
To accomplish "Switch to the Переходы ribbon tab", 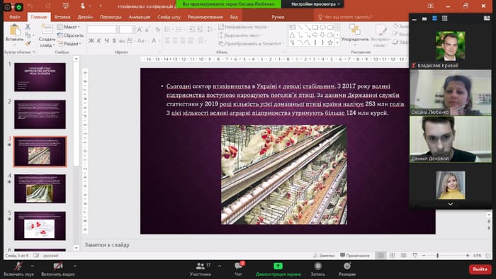I will tap(111, 17).
